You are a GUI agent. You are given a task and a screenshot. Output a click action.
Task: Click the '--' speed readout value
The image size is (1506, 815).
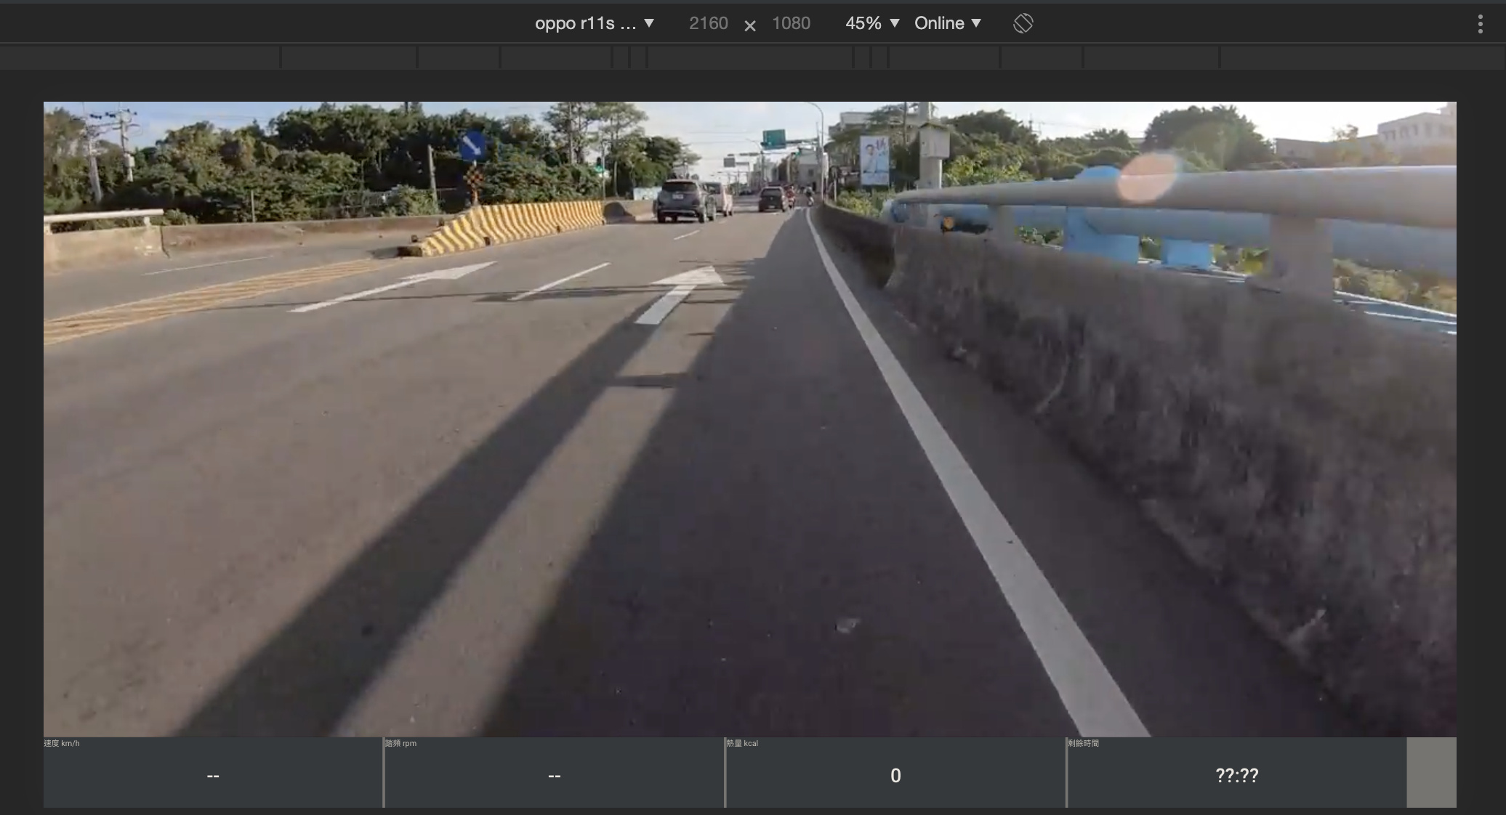tap(213, 776)
